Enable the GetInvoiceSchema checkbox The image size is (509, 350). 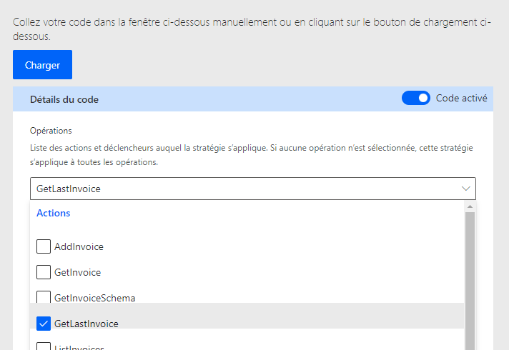coord(44,297)
